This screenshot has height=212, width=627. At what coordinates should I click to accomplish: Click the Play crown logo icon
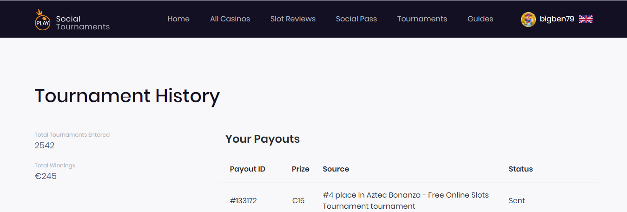[42, 20]
